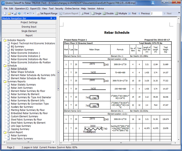Click the New file icon in toolbar
This screenshot has height=151, width=182.
pos(4,13)
